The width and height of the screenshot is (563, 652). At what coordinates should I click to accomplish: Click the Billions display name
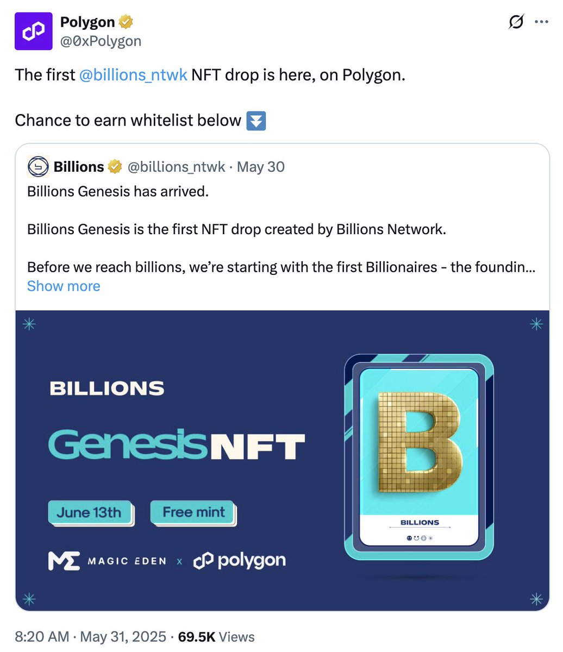tap(79, 167)
